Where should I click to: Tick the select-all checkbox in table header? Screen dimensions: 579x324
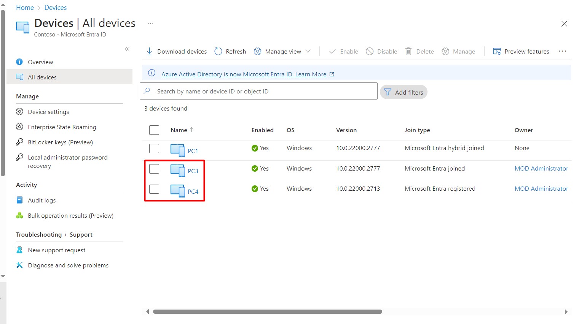pyautogui.click(x=154, y=130)
